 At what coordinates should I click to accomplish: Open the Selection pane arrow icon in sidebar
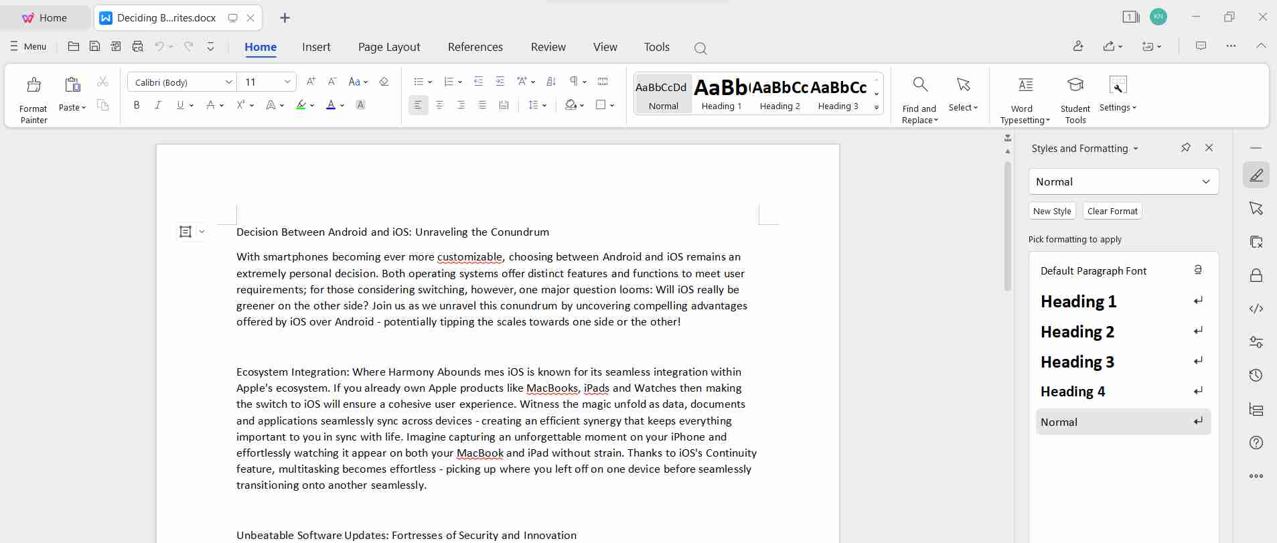click(1256, 208)
